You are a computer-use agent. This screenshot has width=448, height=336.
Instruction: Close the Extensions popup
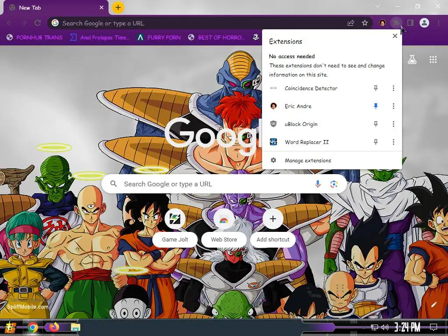coord(395,36)
